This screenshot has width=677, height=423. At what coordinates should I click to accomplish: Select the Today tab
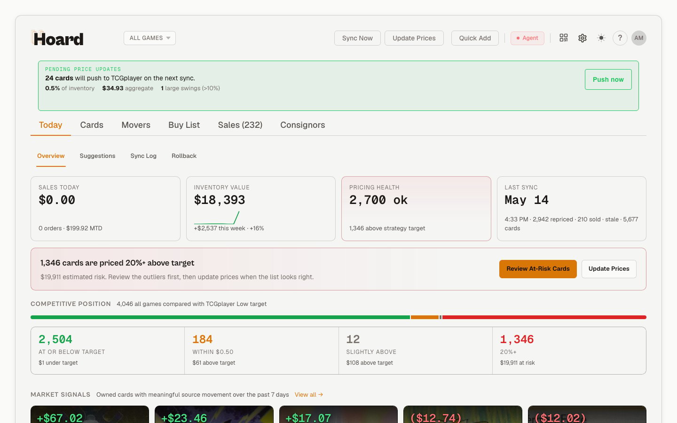(x=51, y=125)
